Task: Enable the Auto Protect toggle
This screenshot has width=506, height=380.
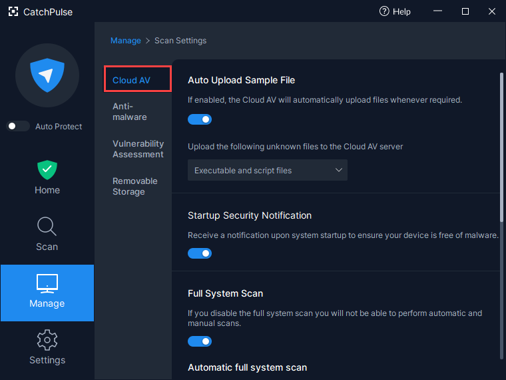Action: pos(18,126)
